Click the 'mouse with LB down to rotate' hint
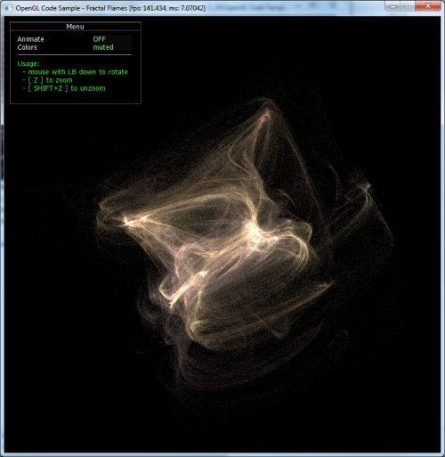This screenshot has width=445, height=457. click(x=78, y=72)
